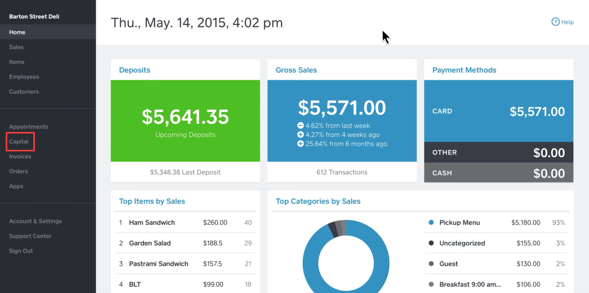The width and height of the screenshot is (589, 293).
Task: Open Top Items by Sales heading
Action: click(x=152, y=201)
